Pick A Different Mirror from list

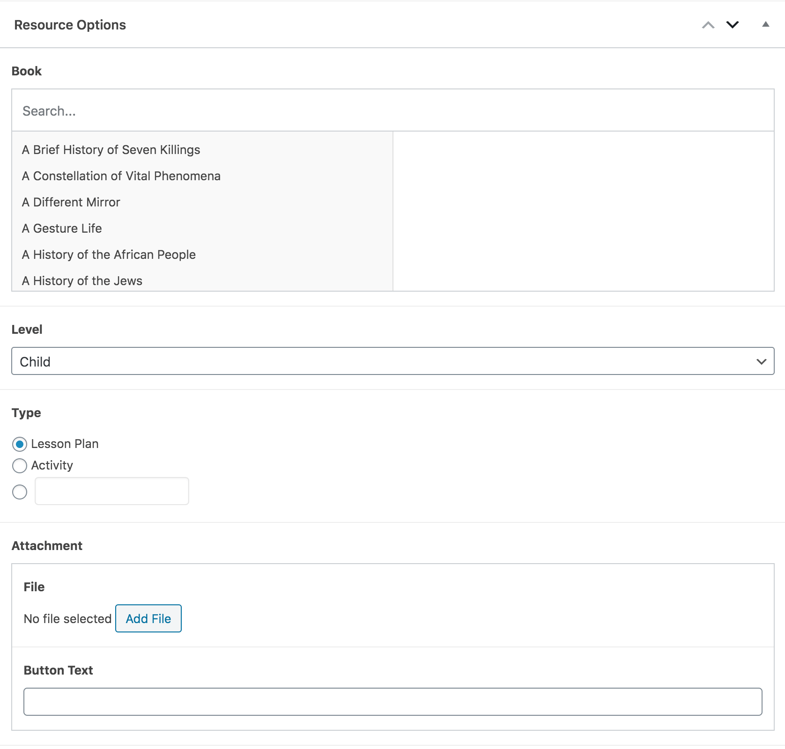click(71, 202)
